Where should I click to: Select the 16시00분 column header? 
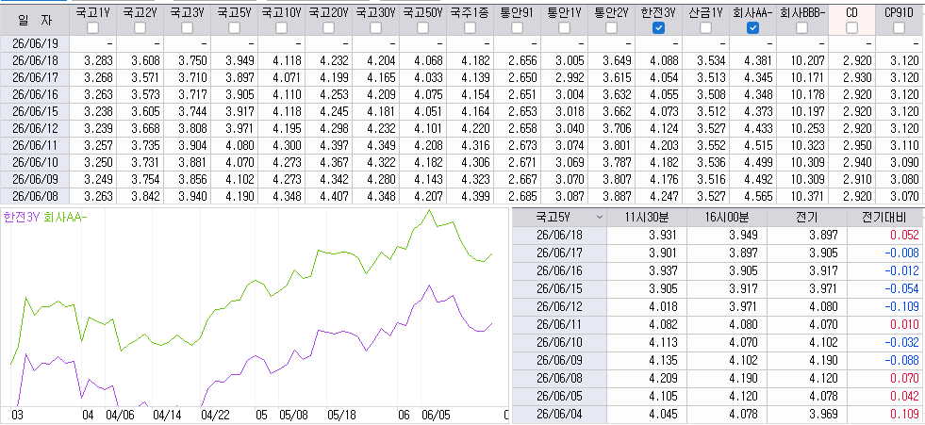pyautogui.click(x=727, y=217)
